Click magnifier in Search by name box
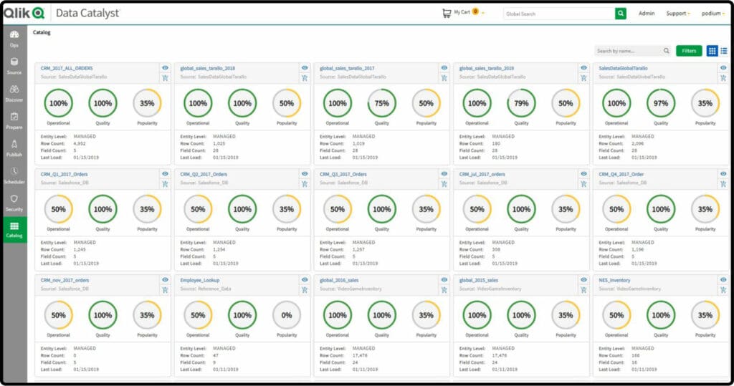The width and height of the screenshot is (734, 386). click(666, 51)
